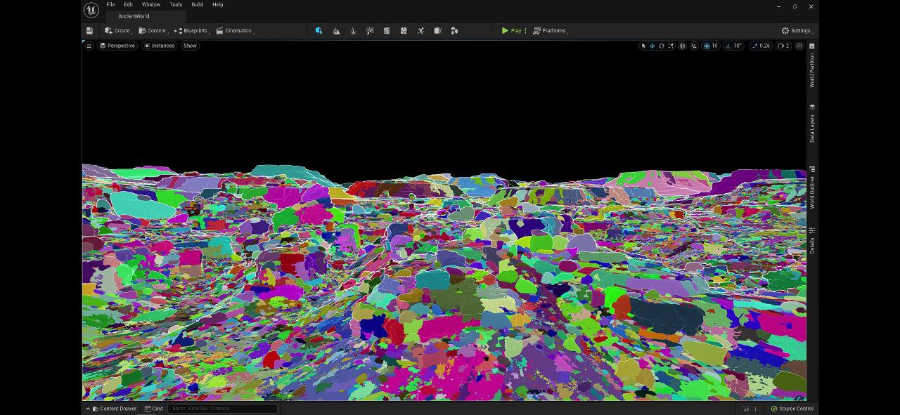Screen dimensions: 900x415
Task: Toggle scale snapping icon
Action: (755, 46)
